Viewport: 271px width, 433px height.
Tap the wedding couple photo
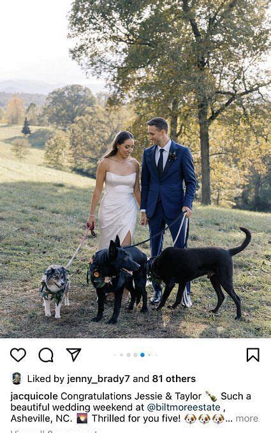point(135,169)
